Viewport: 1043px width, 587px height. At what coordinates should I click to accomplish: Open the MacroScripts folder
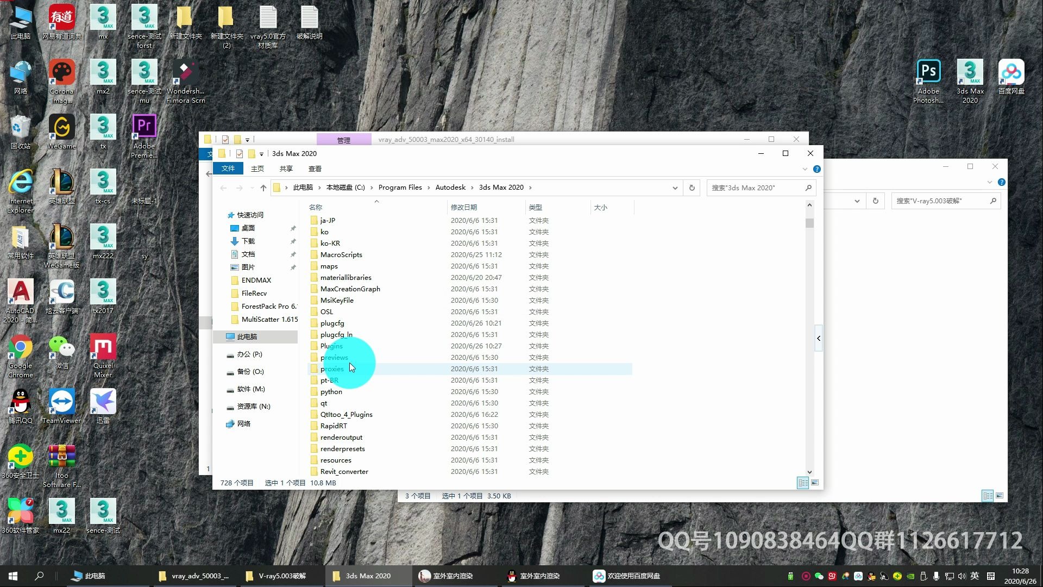tap(341, 254)
